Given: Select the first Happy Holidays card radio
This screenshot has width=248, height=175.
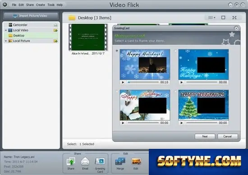Looking at the screenshot, I should 117,51.
